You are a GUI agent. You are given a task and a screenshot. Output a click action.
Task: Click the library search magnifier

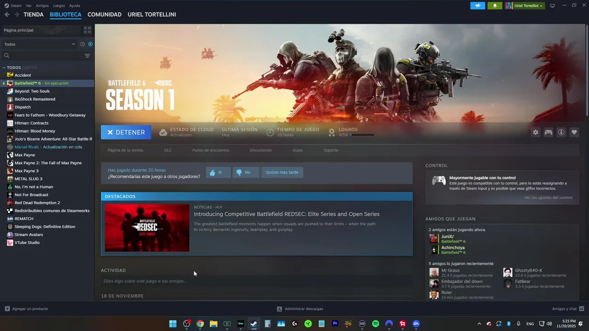point(7,56)
